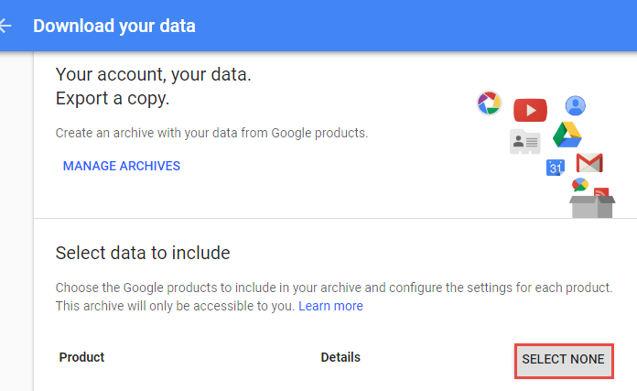Click the blue profile avatar icon
The width and height of the screenshot is (637, 391).
tap(576, 105)
